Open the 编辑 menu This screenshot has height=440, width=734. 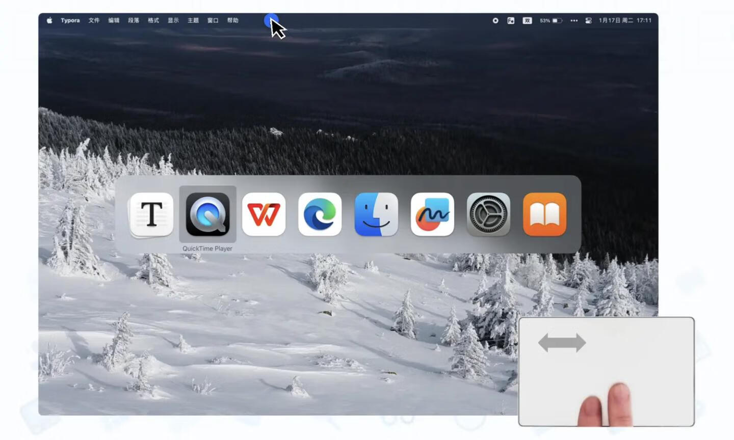click(x=114, y=20)
